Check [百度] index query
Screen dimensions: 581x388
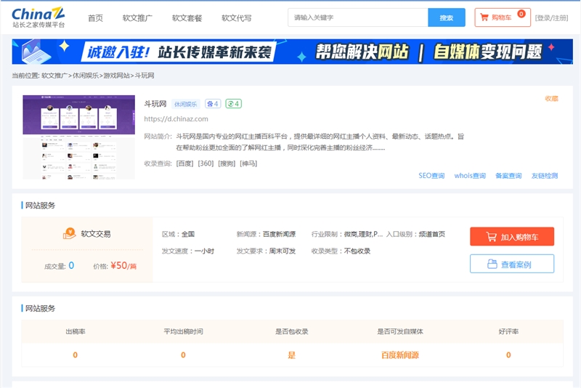coord(184,163)
